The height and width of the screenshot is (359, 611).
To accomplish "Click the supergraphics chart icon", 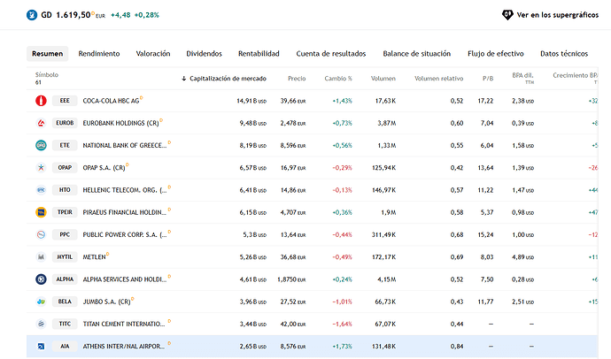I will coord(507,15).
